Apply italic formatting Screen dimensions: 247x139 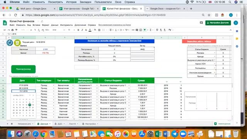click(x=82, y=30)
